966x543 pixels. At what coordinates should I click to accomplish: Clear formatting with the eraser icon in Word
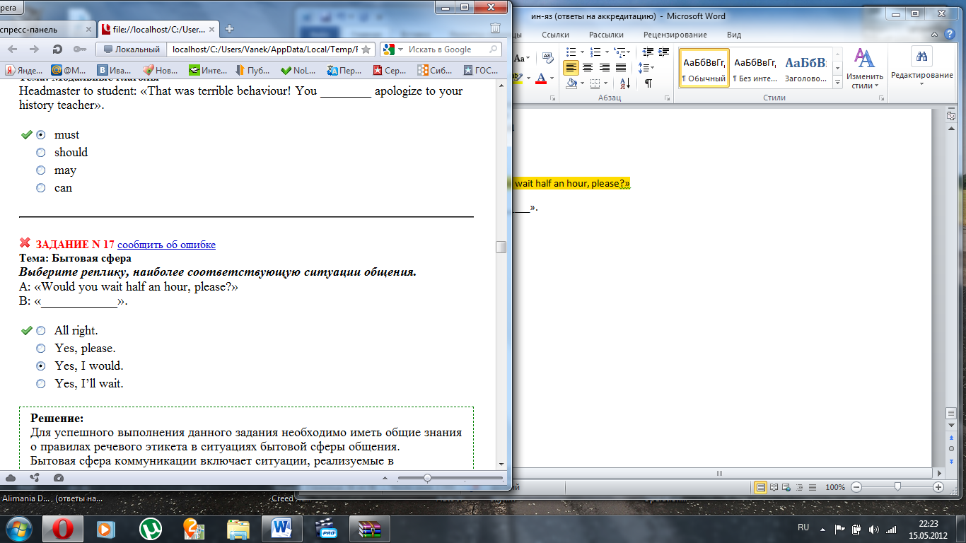[547, 59]
